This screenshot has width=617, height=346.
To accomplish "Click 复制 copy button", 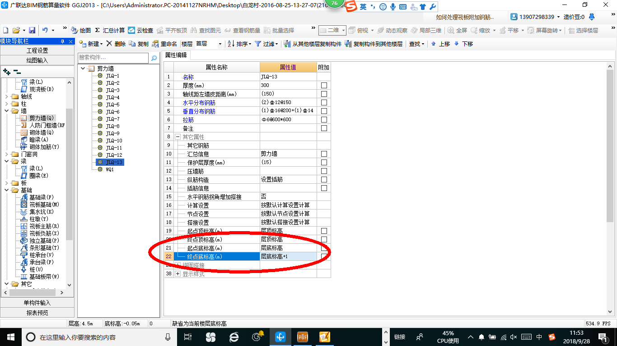I will click(x=138, y=44).
